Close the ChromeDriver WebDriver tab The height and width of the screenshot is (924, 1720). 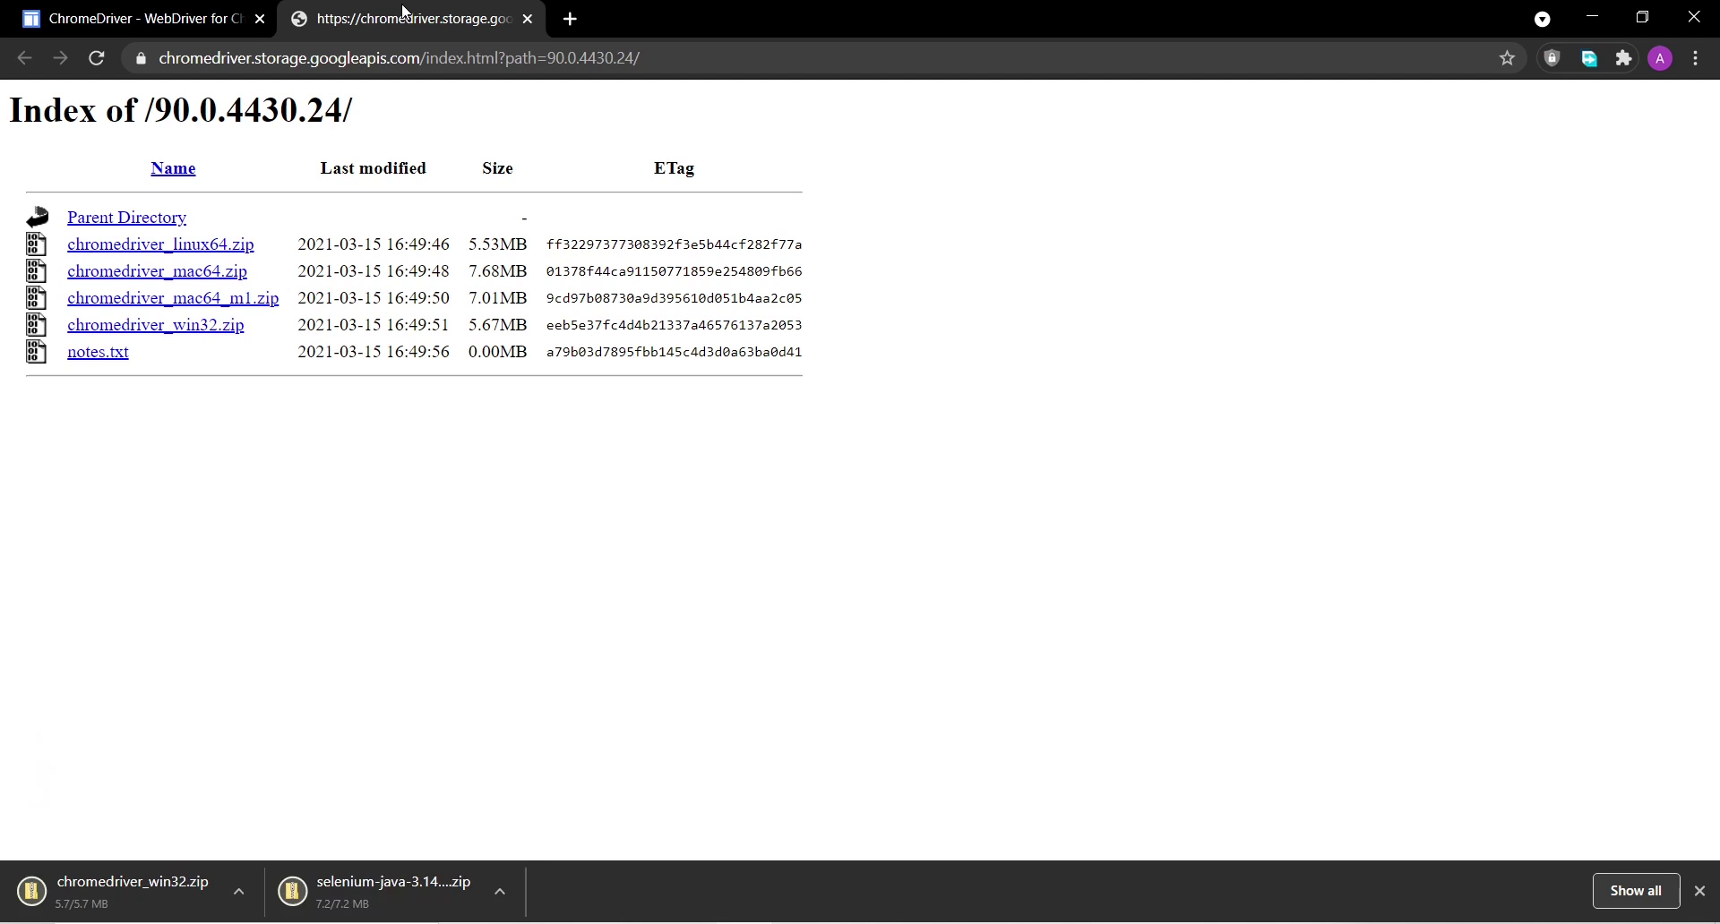click(260, 19)
